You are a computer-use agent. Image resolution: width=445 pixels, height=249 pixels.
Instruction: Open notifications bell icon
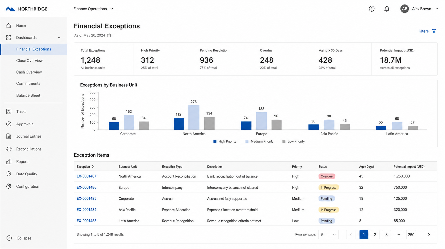click(x=387, y=9)
